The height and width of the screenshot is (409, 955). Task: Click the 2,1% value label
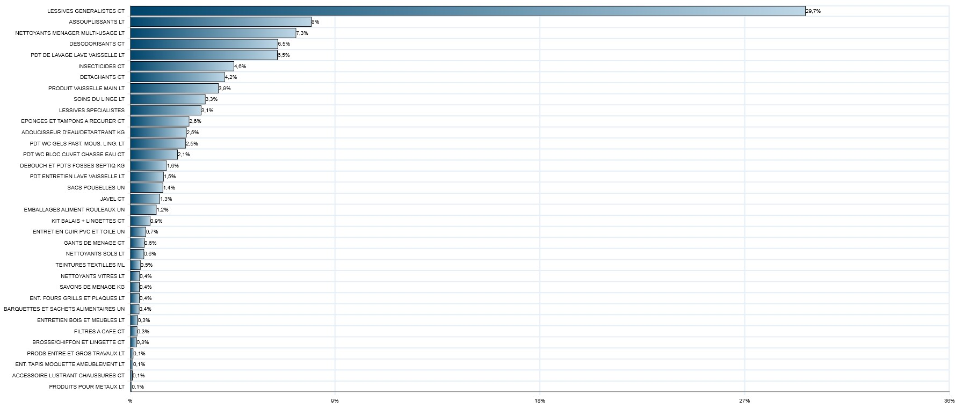(x=184, y=155)
